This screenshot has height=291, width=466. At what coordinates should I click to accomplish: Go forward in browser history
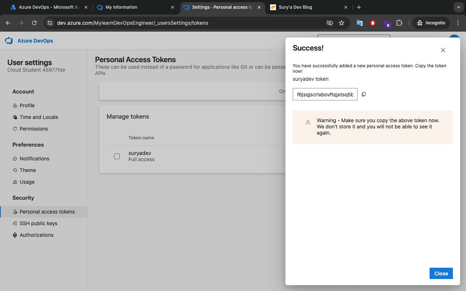(x=21, y=23)
